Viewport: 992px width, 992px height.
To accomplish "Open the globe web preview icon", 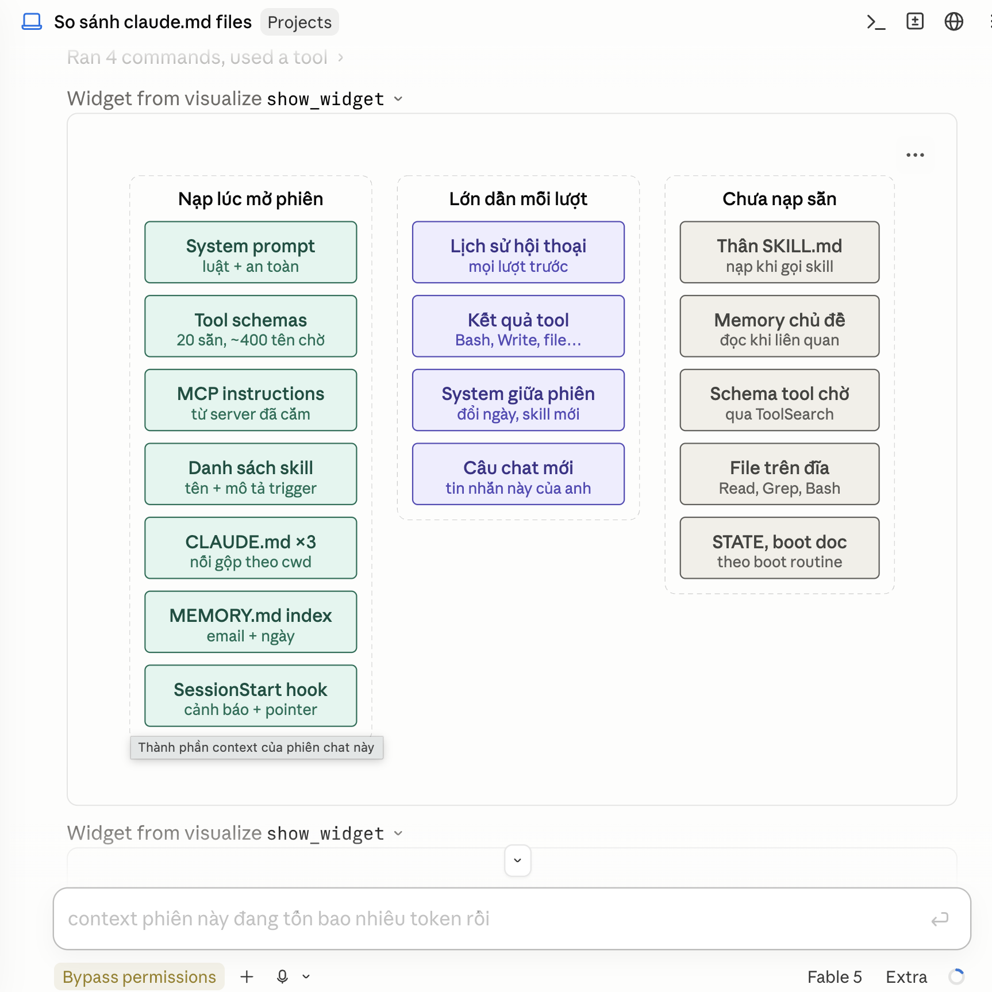I will [x=954, y=21].
